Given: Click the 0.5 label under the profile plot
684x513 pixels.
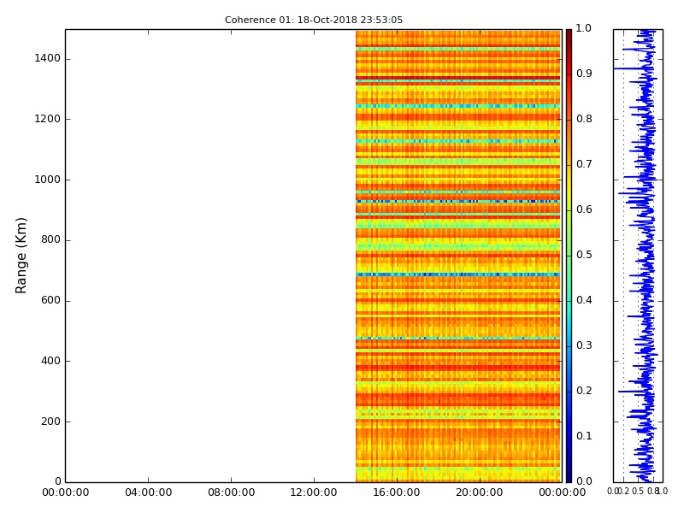Looking at the screenshot, I should point(638,491).
